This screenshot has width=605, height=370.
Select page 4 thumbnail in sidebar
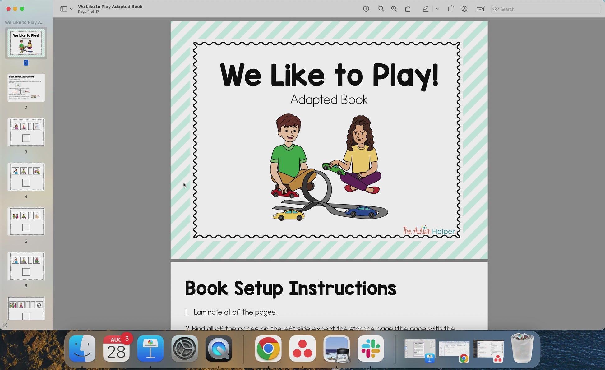[x=26, y=177]
